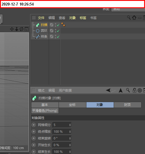Image resolution: width=145 pixels, height=154 pixels.
Task: Click the green sweep icon beside 扫描
Action: coord(38,25)
